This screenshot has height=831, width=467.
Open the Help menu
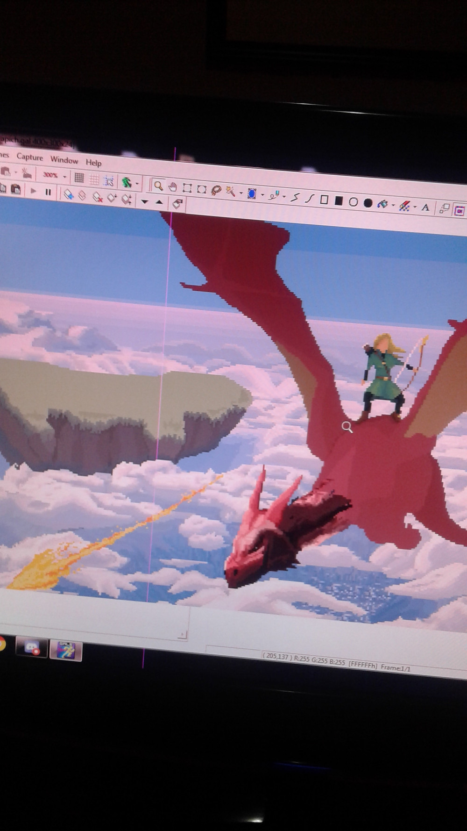(x=93, y=163)
